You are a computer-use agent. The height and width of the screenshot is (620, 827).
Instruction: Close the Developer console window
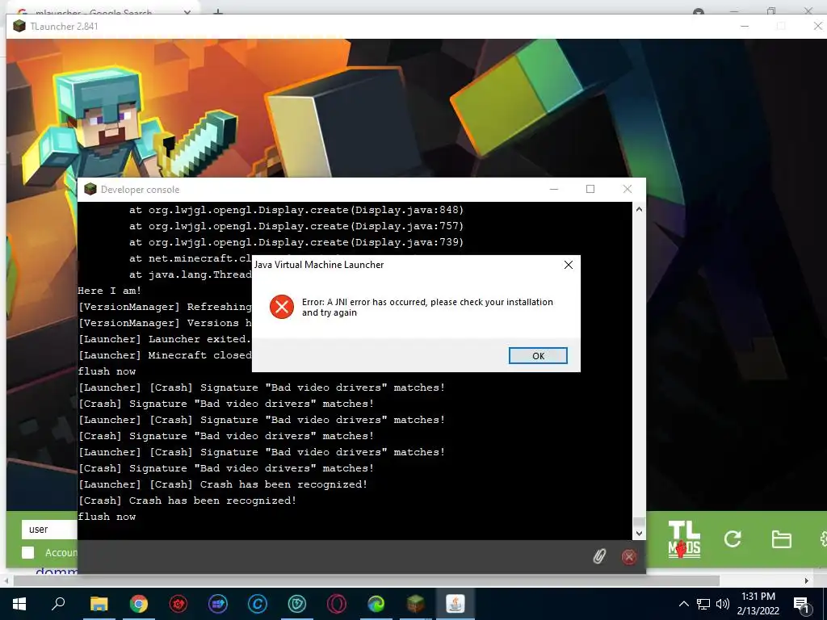(x=627, y=189)
